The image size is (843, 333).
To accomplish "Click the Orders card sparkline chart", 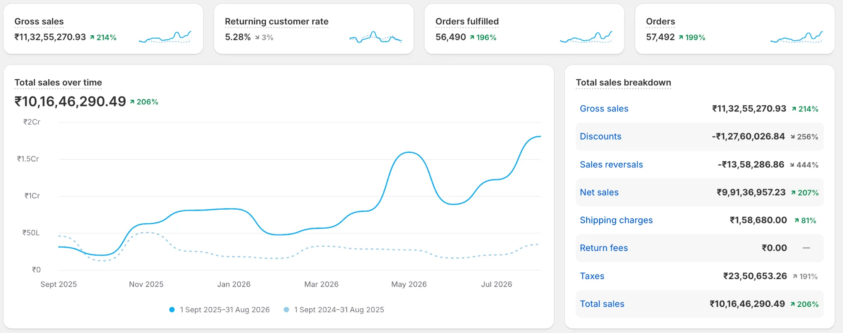I will point(797,37).
